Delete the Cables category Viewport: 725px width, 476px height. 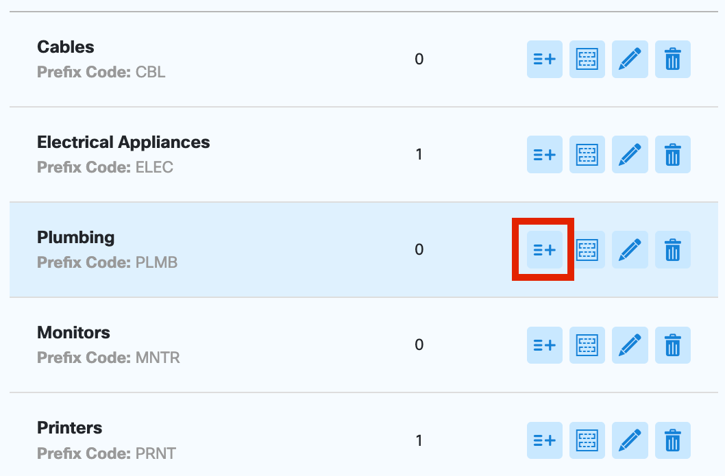click(672, 59)
